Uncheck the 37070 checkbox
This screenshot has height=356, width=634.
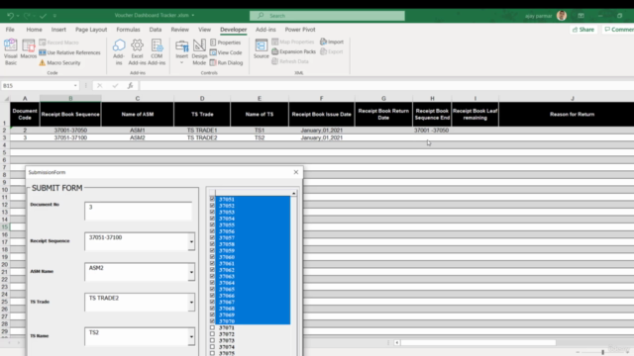click(212, 320)
